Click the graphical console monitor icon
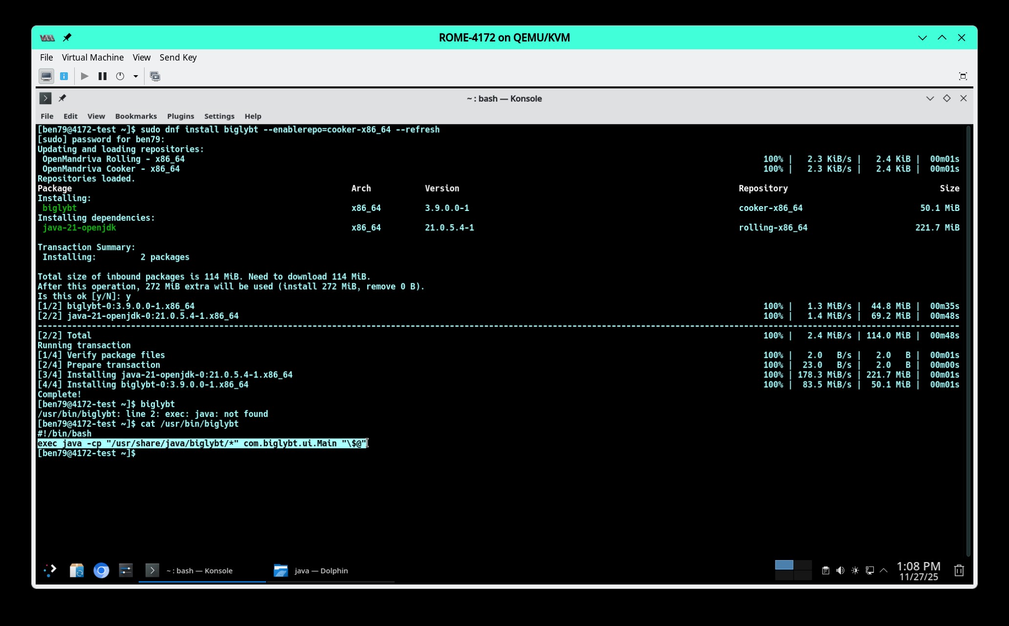1009x626 pixels. pos(46,76)
